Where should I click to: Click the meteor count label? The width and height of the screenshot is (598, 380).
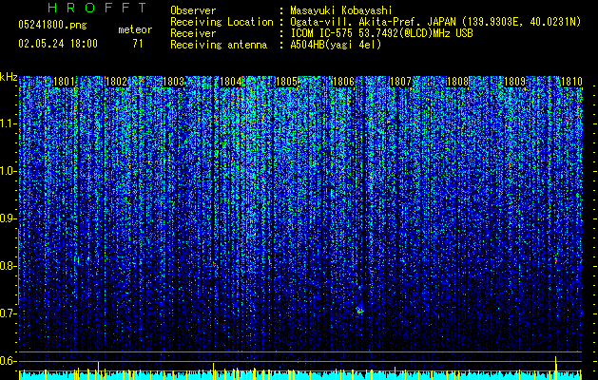pyautogui.click(x=135, y=29)
